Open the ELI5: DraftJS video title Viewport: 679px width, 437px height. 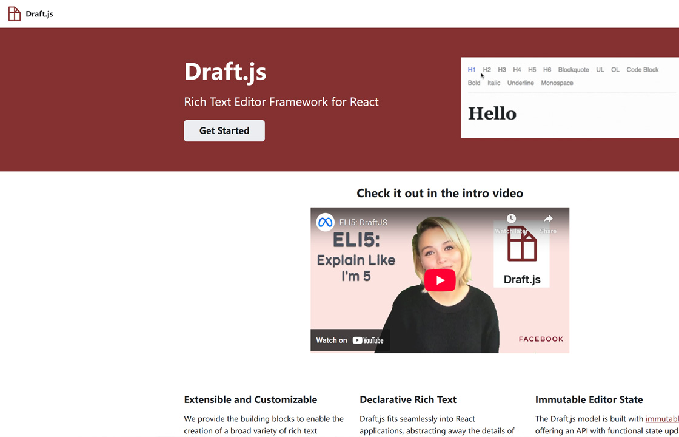[363, 222]
